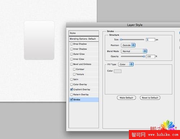This screenshot has width=180, height=139.
Task: Click the Reset to Default button
Action: 150,98
